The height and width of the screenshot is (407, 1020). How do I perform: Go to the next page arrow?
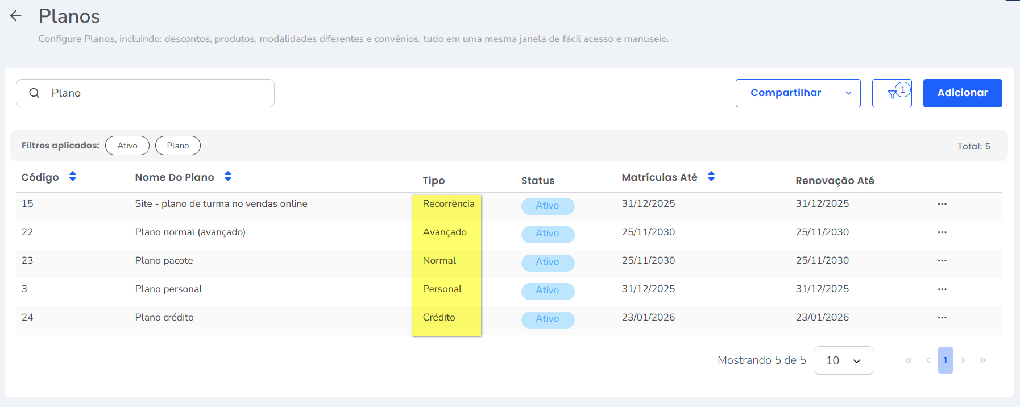pos(963,360)
